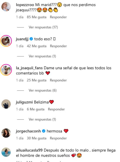Expand the 1 reply under juliguzmi

42,119
